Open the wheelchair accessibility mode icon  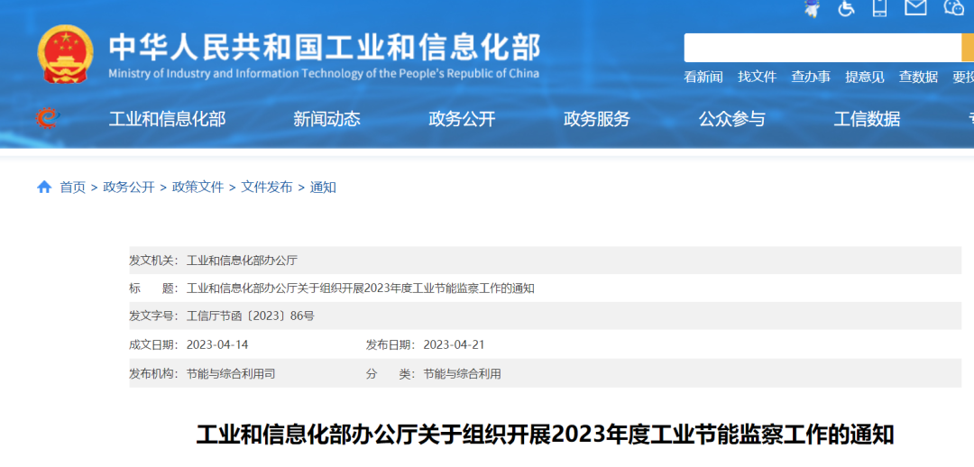(846, 7)
